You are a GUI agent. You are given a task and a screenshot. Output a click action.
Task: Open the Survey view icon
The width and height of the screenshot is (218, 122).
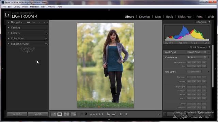(x=74, y=114)
